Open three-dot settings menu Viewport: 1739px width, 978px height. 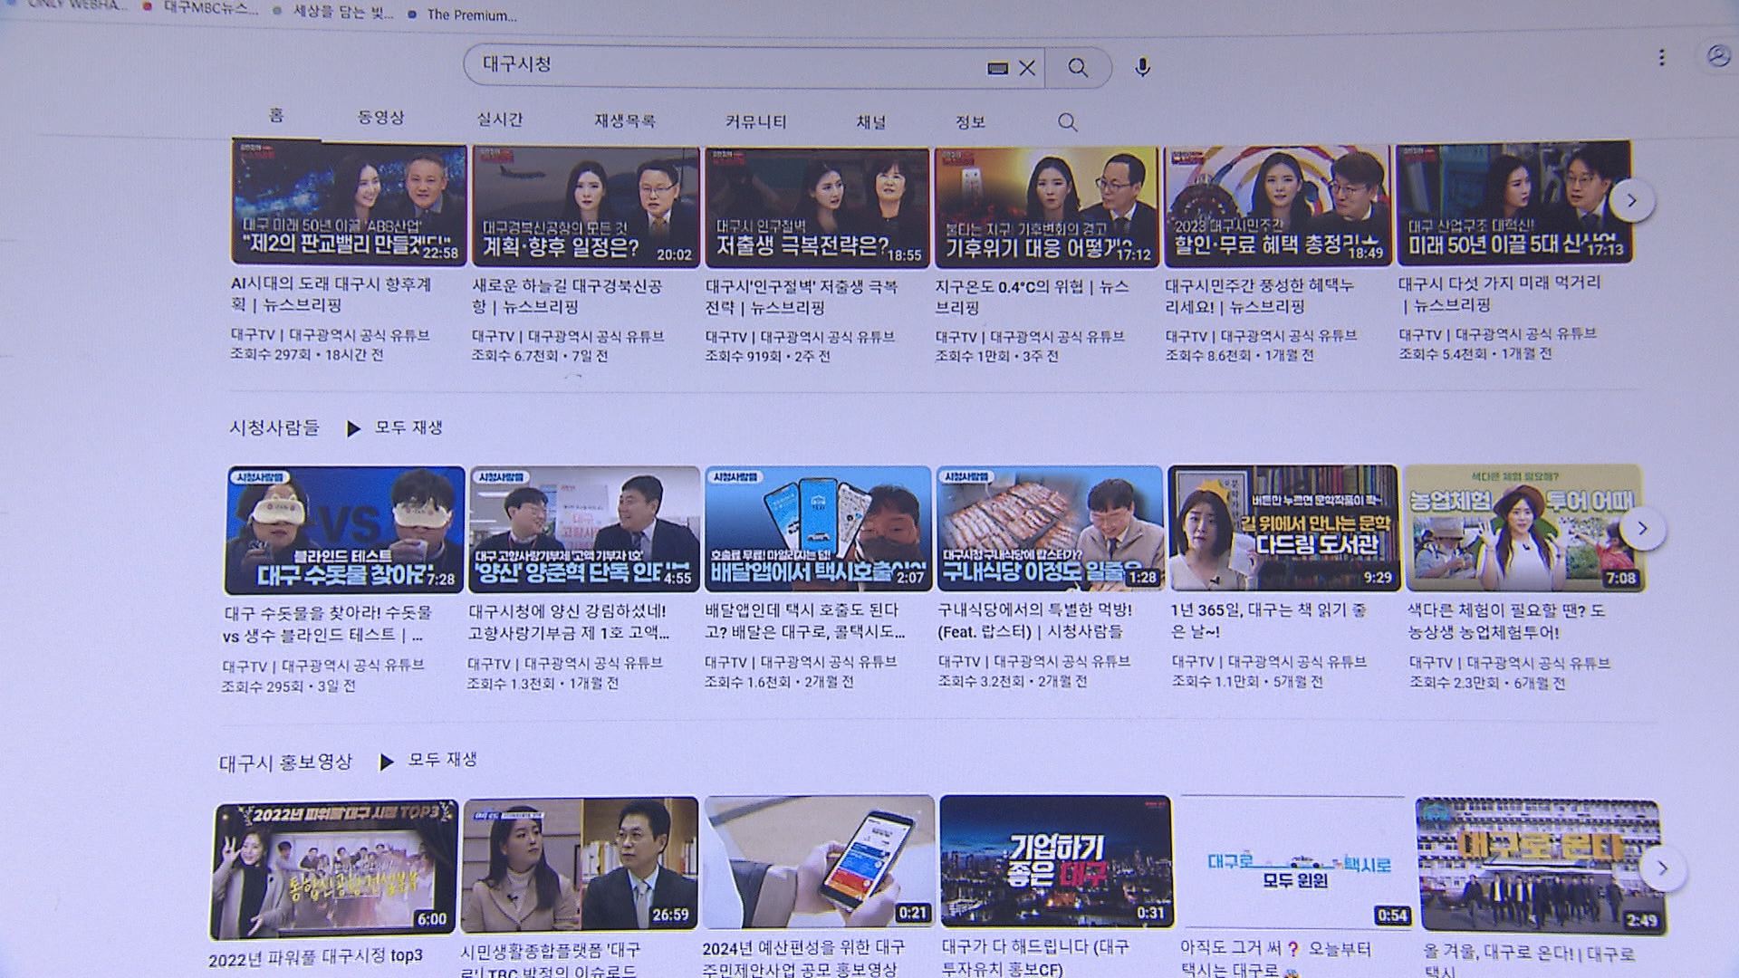(x=1661, y=58)
